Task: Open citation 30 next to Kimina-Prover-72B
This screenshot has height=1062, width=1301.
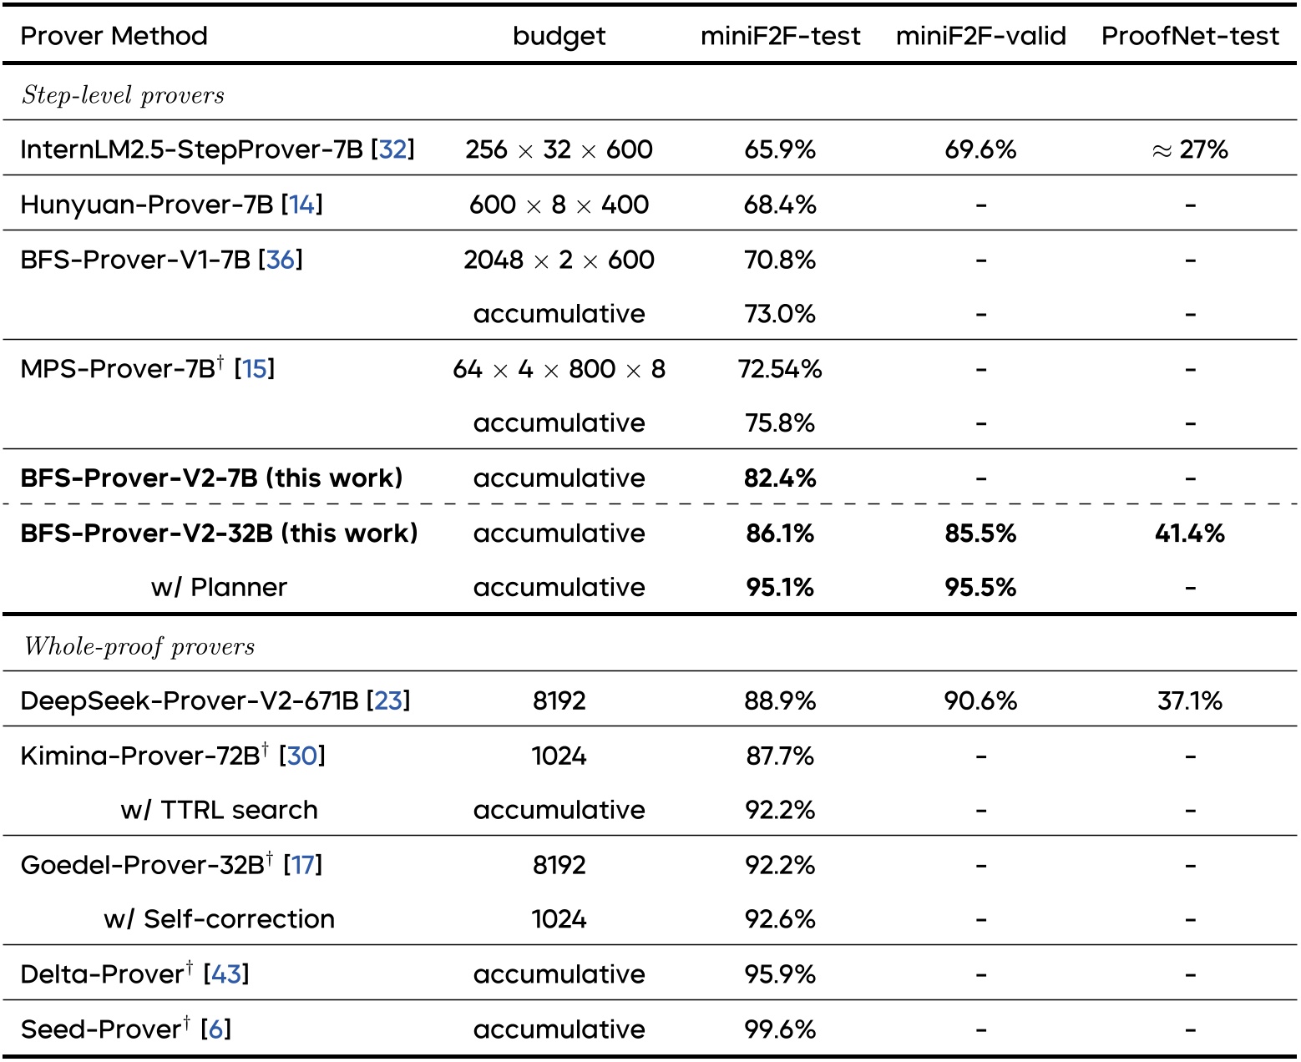Action: (302, 756)
